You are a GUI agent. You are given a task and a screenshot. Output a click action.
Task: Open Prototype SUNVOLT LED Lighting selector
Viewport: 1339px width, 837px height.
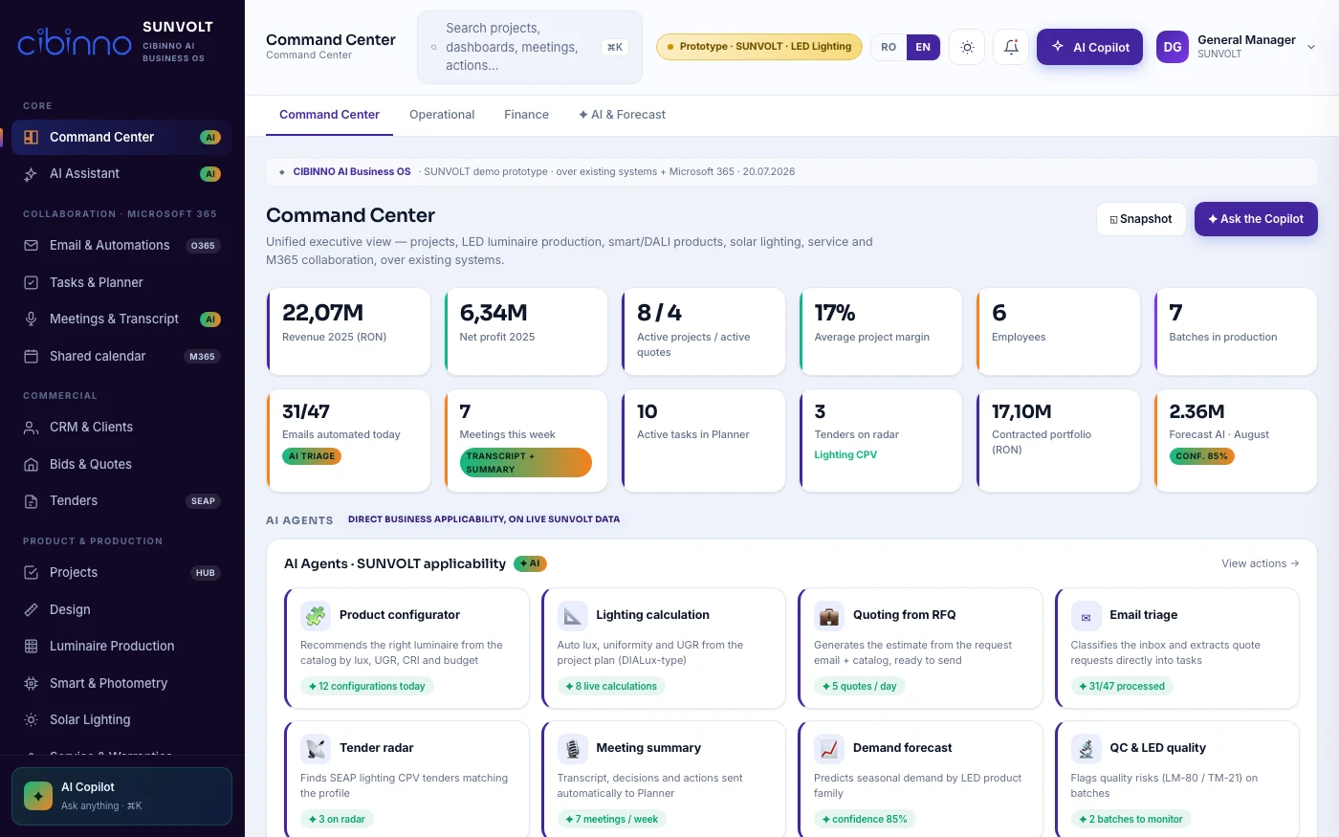[759, 47]
